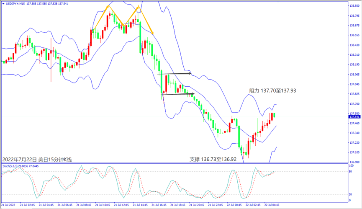Click the stochastic 20 level scale label
The image size is (362, 209).
[x=351, y=194]
